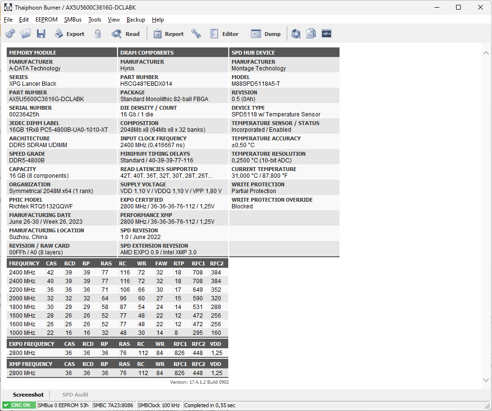Click the magnifier search icon in toolbar
Image resolution: width=492 pixels, height=411 pixels.
point(296,34)
